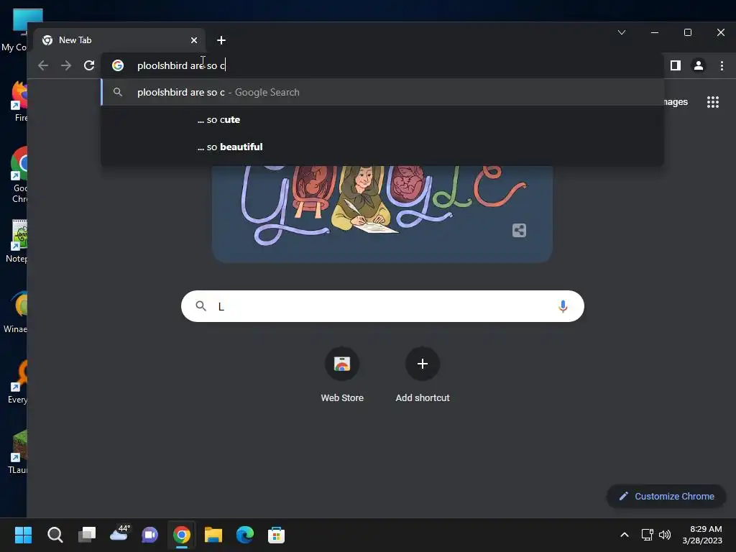Open Microsoft Store from the taskbar
Viewport: 736px width, 552px height.
276,535
